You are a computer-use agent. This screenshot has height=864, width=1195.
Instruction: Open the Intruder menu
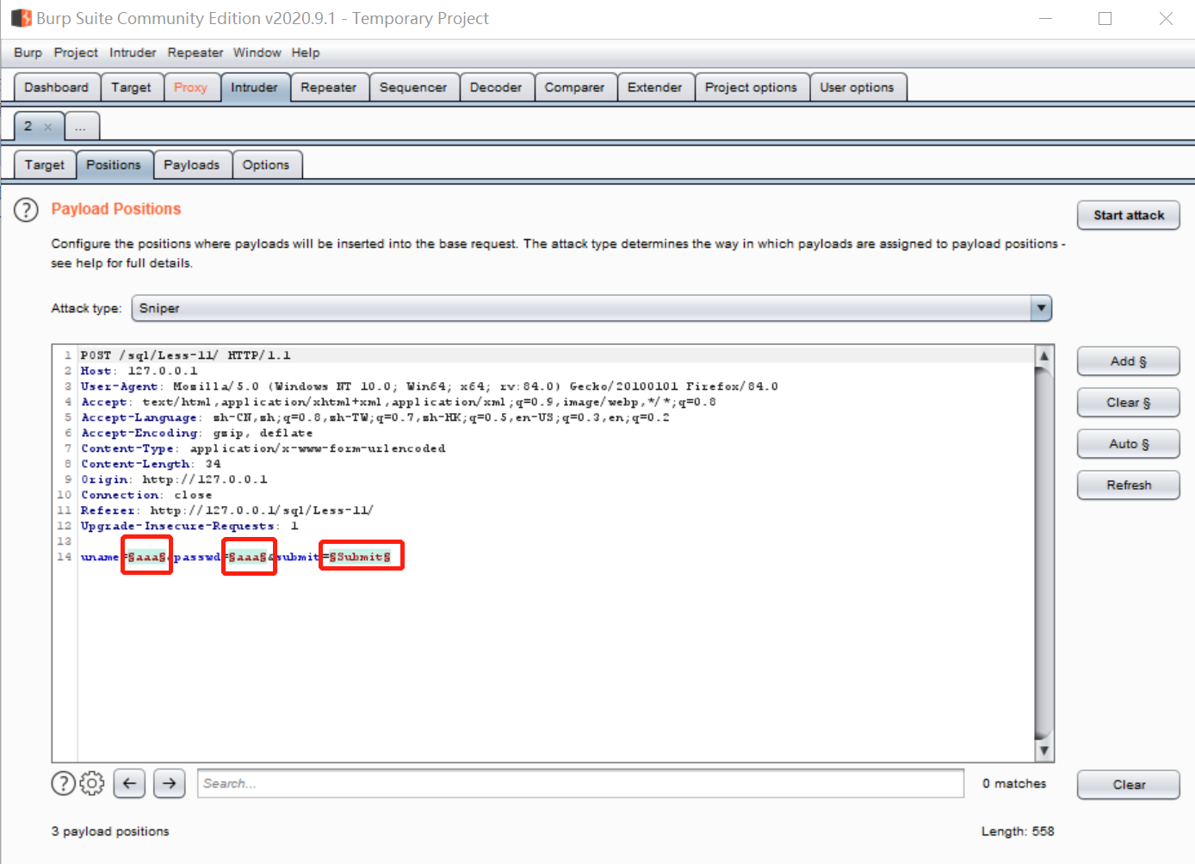(133, 52)
